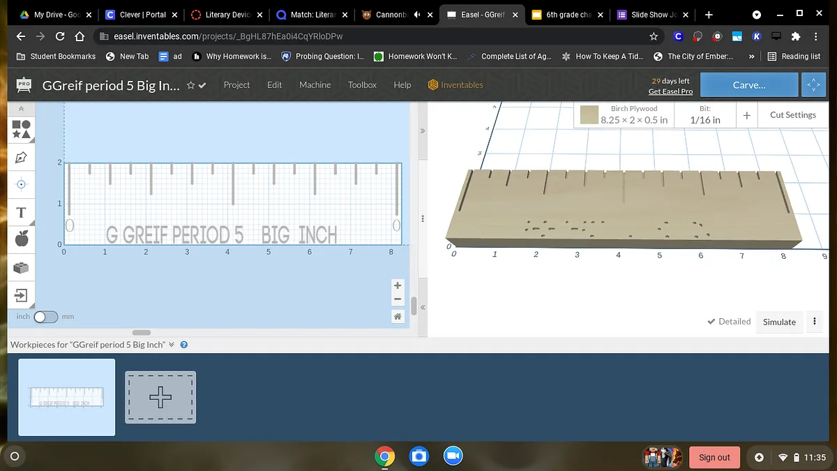Viewport: 837px width, 471px height.
Task: Zoom out of the design canvas
Action: click(398, 300)
